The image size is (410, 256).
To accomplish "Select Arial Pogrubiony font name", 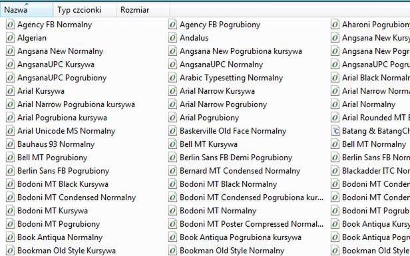I will [x=210, y=118].
